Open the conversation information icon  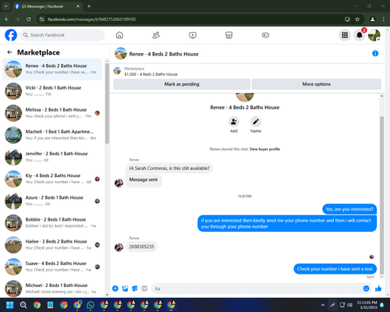tap(375, 54)
